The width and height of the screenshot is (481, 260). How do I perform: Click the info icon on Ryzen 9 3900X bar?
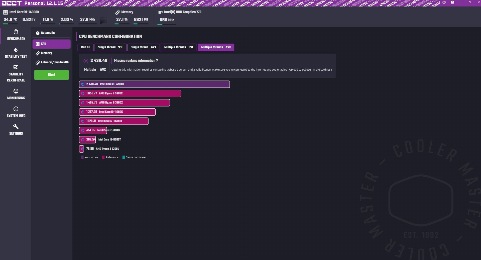83,103
